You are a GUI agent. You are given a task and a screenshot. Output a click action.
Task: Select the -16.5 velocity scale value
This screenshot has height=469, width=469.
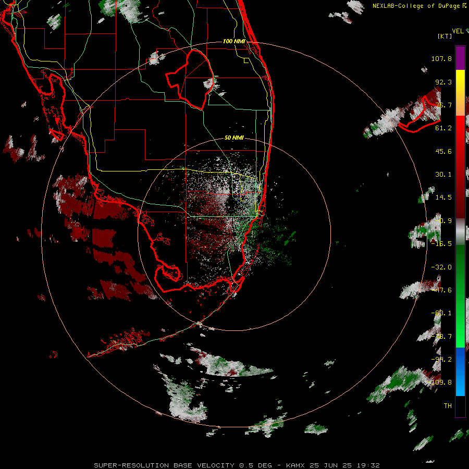click(441, 244)
